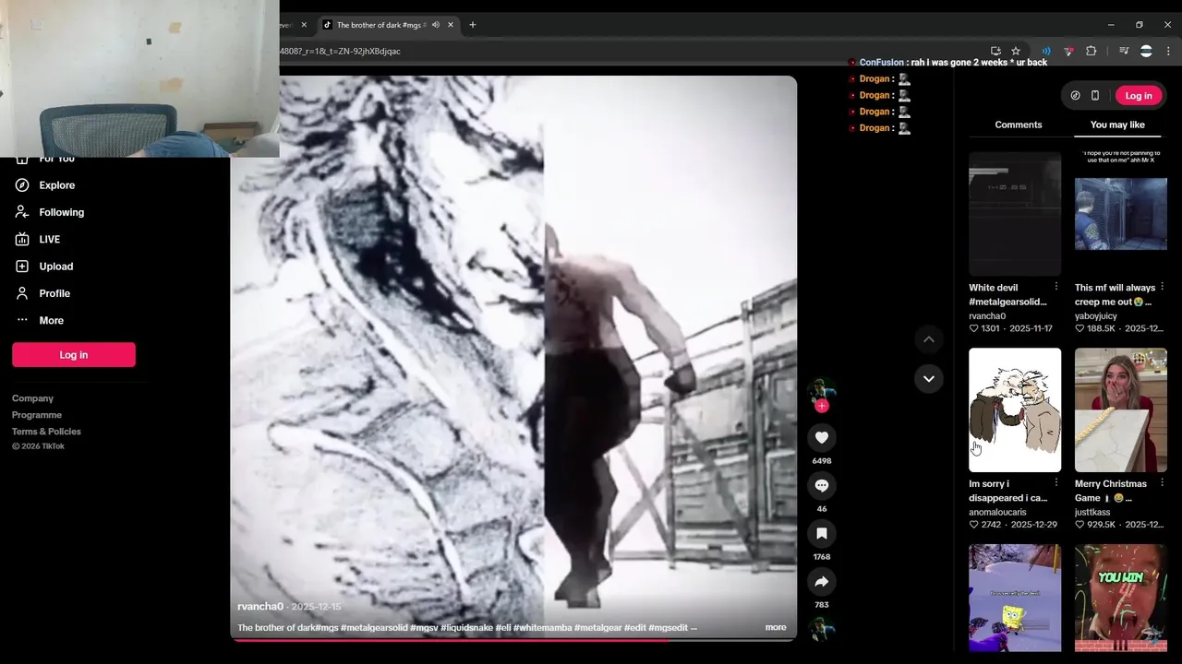Click the ConFusion chat message overlay

click(948, 63)
